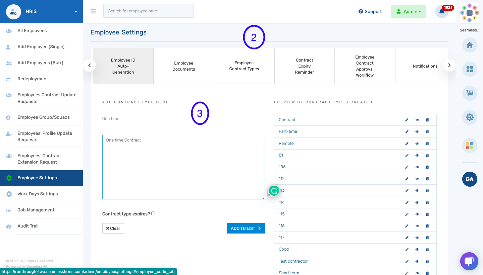Open the Audit Trail section
Viewport: 483px width, 275px height.
(x=28, y=226)
